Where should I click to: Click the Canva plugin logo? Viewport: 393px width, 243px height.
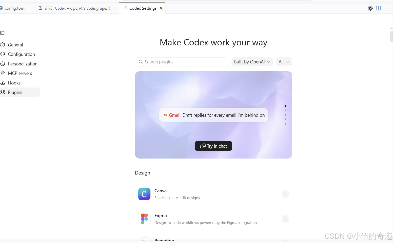(x=144, y=194)
